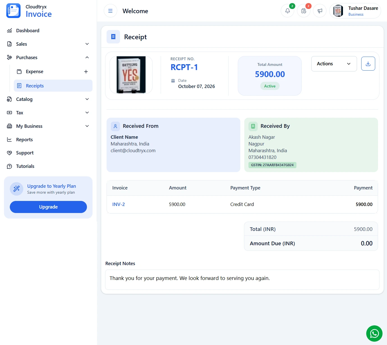Click the Cloudtryx Invoice logo icon

(x=13, y=11)
